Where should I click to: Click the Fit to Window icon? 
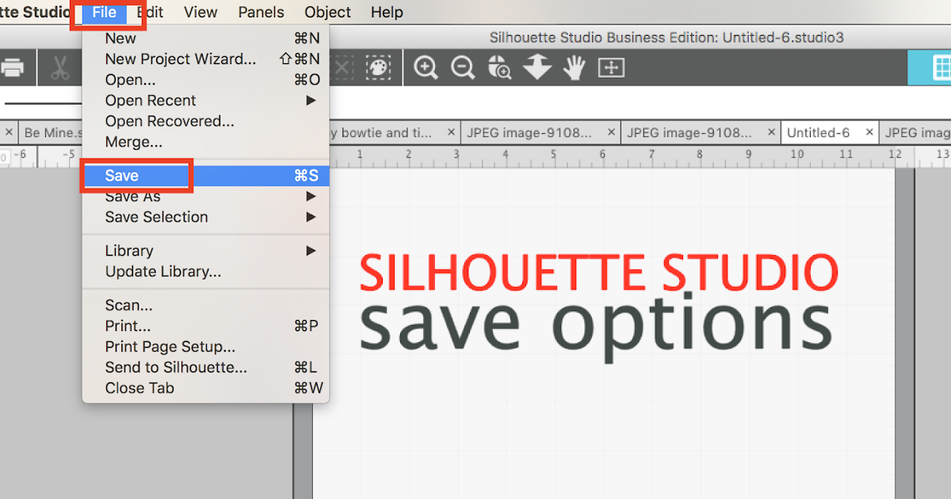[x=611, y=67]
